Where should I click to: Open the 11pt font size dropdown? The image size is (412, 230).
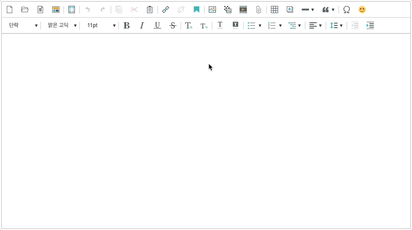tap(101, 25)
